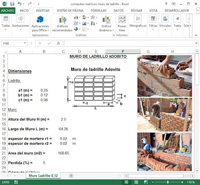Open Aplicaciones para Office
The image size is (200, 185).
click(40, 24)
